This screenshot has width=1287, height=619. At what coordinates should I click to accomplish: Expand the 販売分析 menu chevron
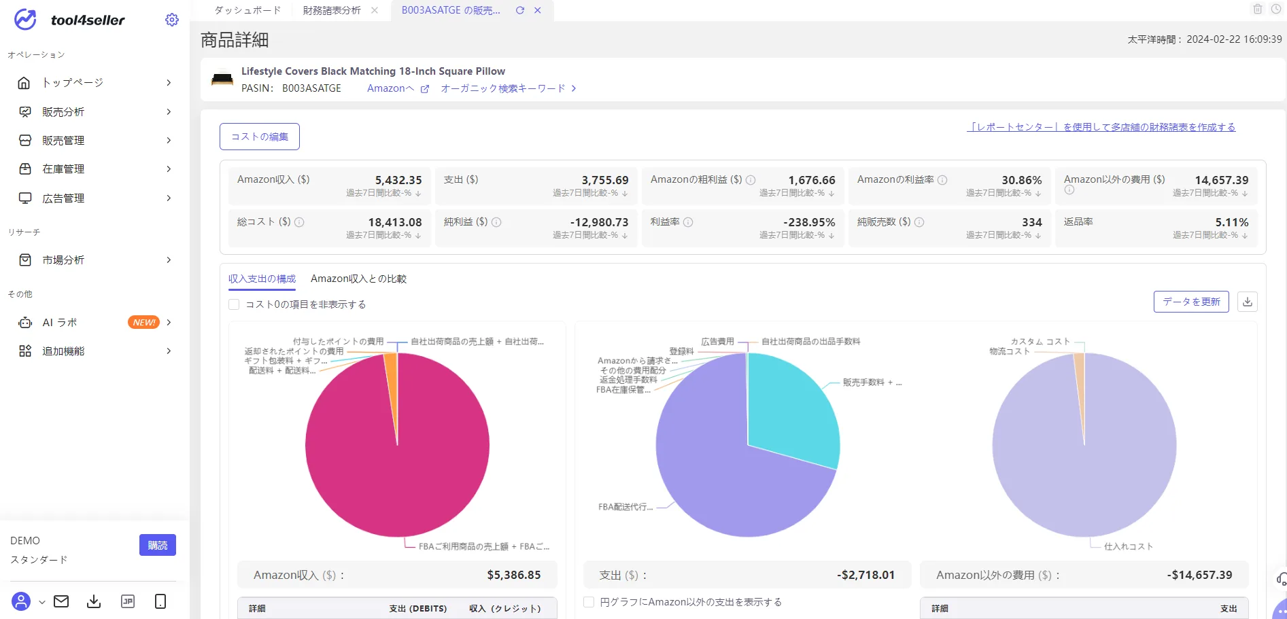pos(169,111)
